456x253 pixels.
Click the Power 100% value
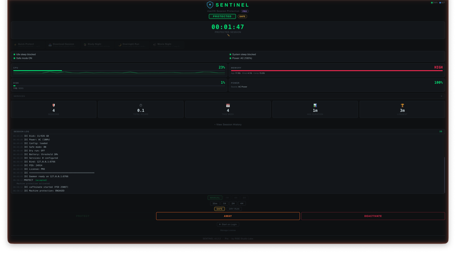tap(439, 82)
